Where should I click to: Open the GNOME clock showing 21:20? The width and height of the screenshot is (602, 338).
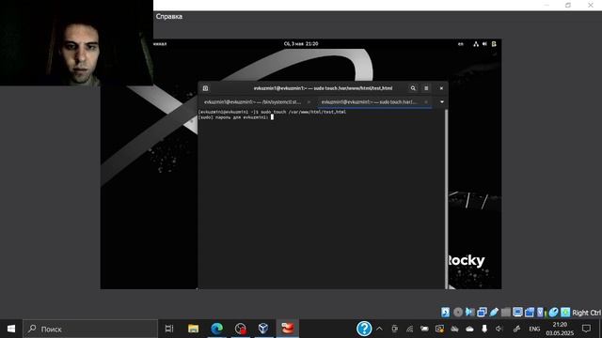click(301, 44)
